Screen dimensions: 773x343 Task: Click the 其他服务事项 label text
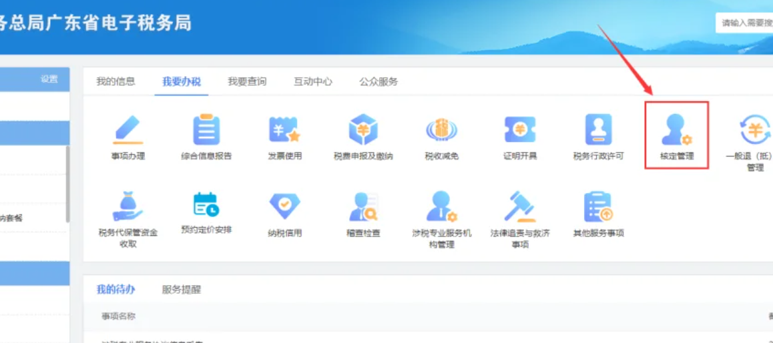pos(599,233)
